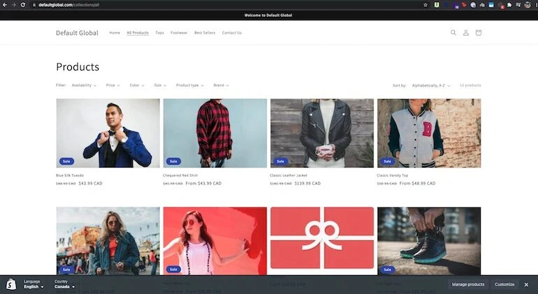538x294 pixels.
Task: Expand the Price filter
Action: [113, 85]
